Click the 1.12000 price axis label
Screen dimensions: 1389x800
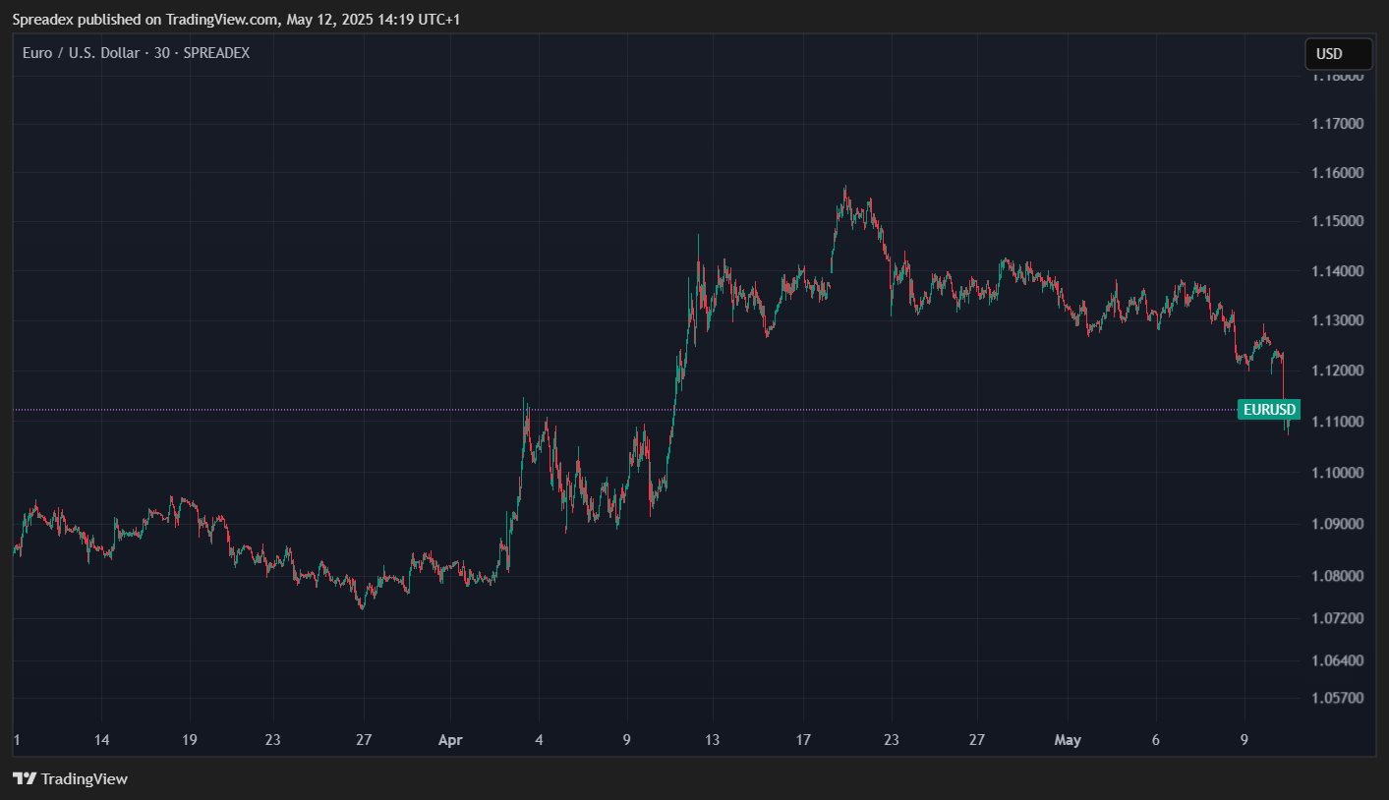click(x=1337, y=371)
